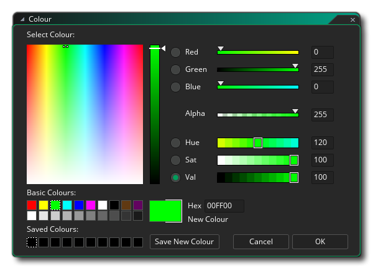Screen dimensions: 373x269
Task: Click the Val slider bar
Action: (x=258, y=177)
